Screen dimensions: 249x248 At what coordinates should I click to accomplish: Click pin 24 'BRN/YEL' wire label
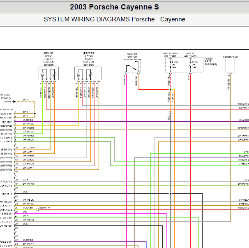tap(28, 204)
